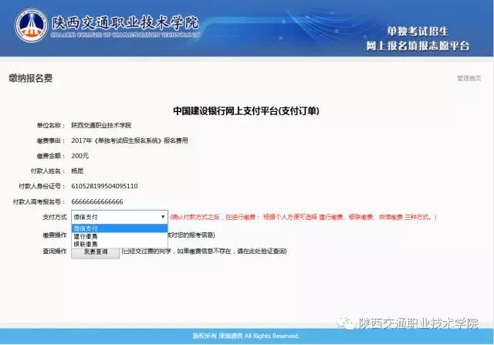The height and width of the screenshot is (345, 494).
Task: Click the 缴纳报名费 page heading
Action: tap(31, 78)
